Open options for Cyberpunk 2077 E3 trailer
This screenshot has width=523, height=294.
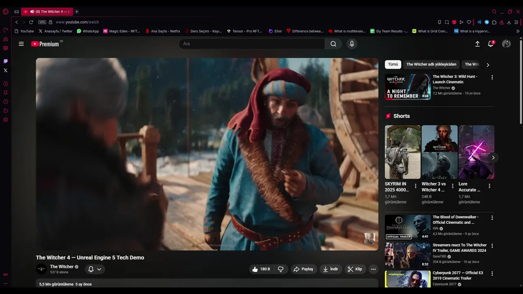[492, 274]
